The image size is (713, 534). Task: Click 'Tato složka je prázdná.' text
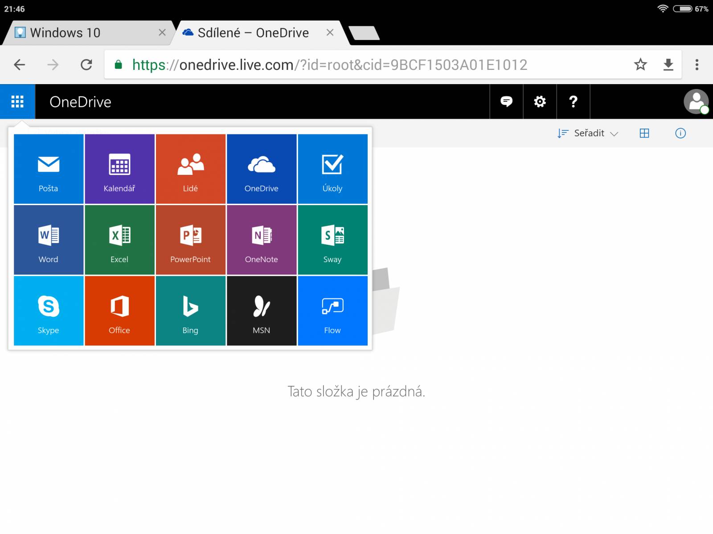point(356,392)
